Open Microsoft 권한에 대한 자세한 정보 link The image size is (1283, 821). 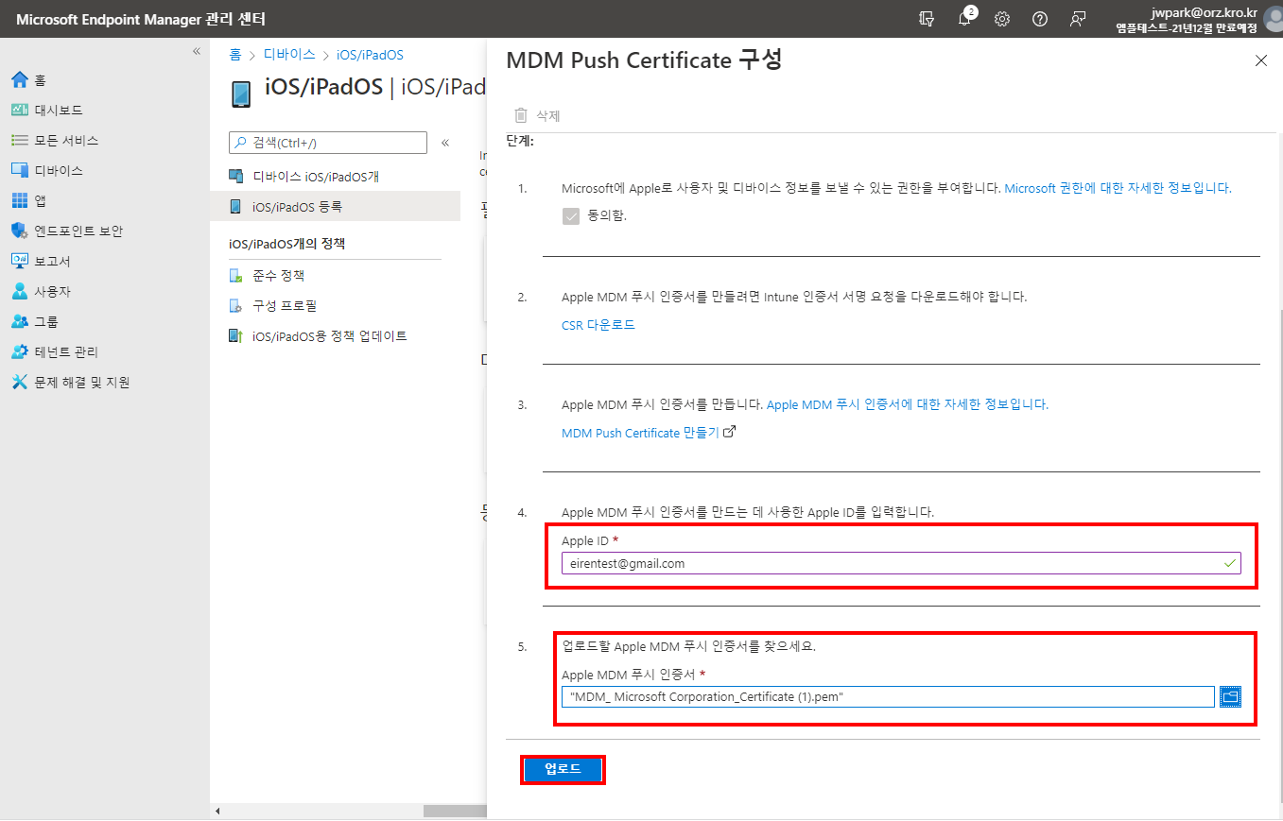(x=1118, y=188)
